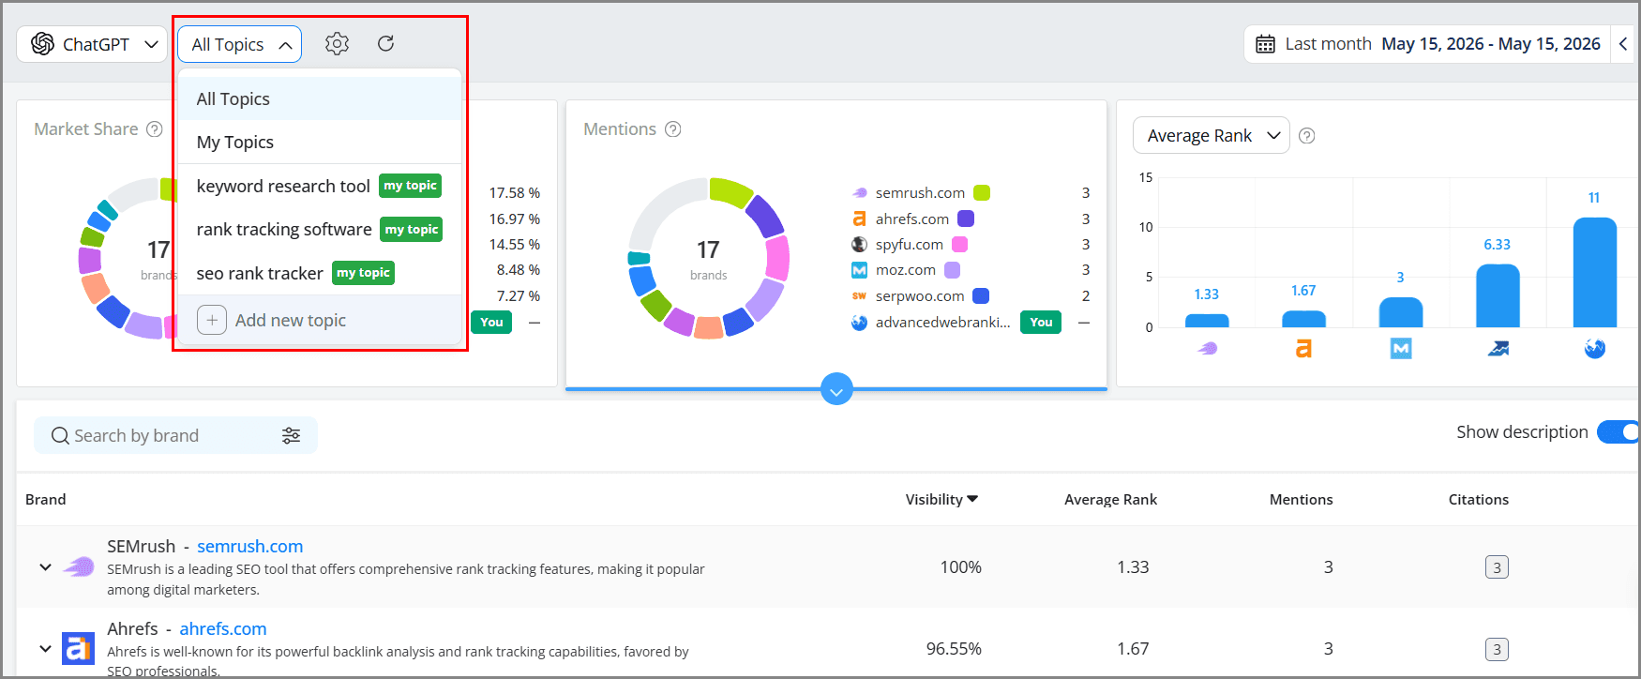Click the moz.com lavender color swatch
Viewport: 1641px width, 679px height.
click(x=952, y=270)
